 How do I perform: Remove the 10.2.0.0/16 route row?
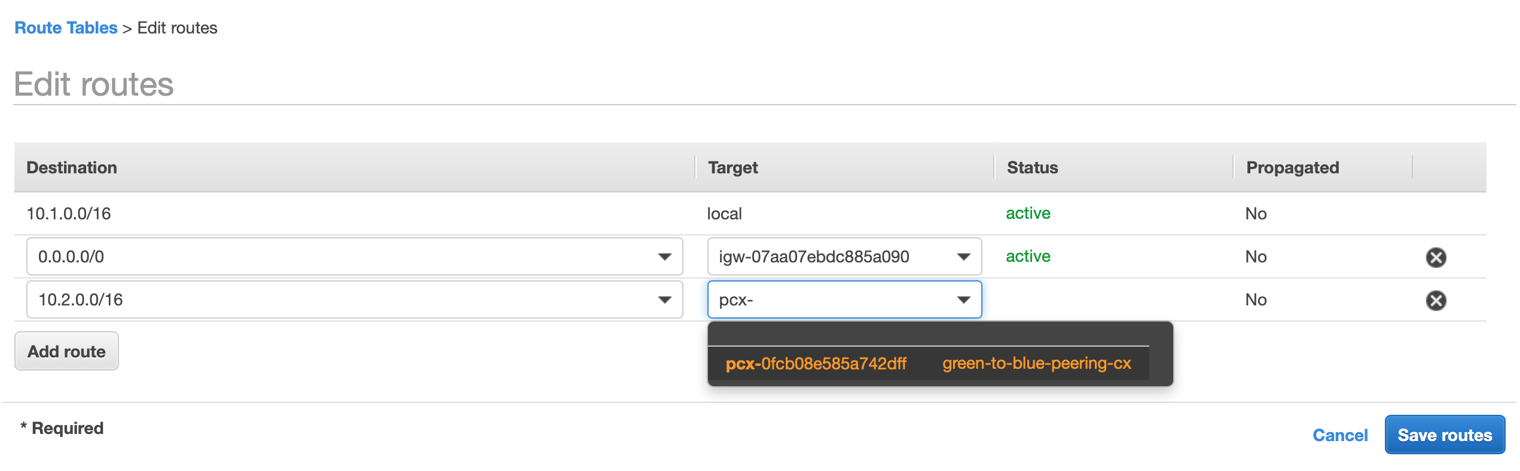[1436, 300]
